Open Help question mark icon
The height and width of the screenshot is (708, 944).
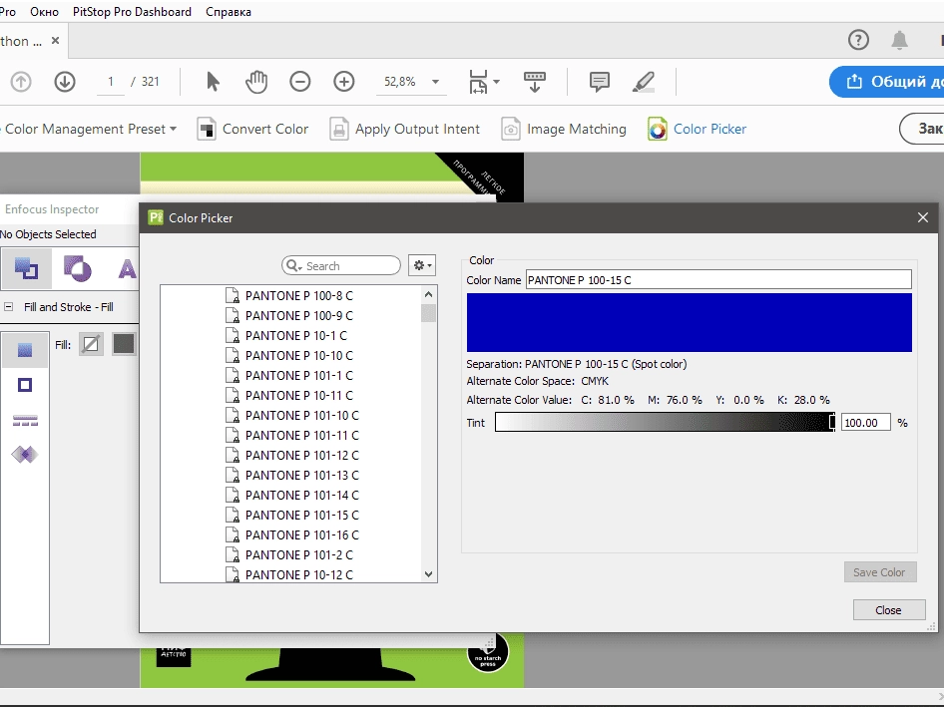coord(858,40)
